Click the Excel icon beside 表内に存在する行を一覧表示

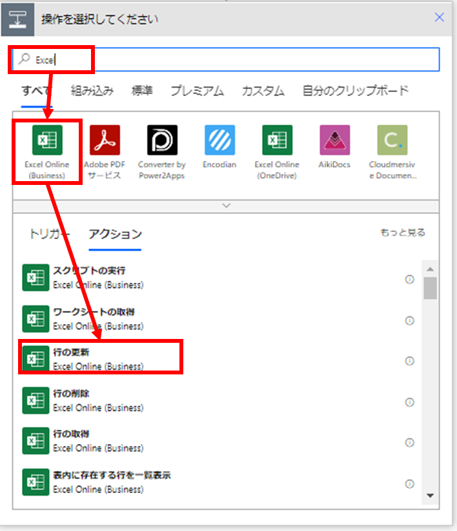pos(36,482)
